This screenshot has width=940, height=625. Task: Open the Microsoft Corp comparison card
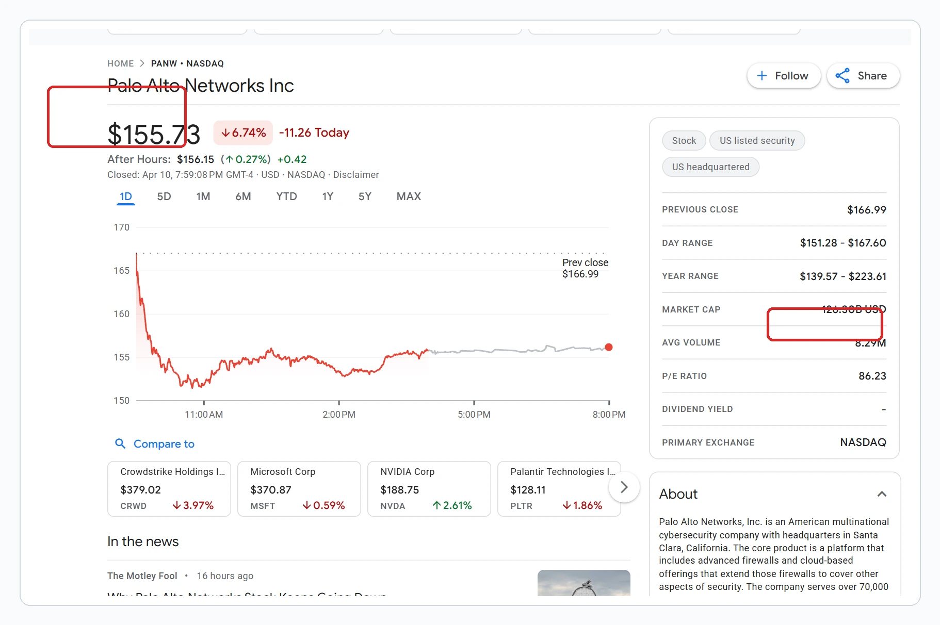[299, 488]
